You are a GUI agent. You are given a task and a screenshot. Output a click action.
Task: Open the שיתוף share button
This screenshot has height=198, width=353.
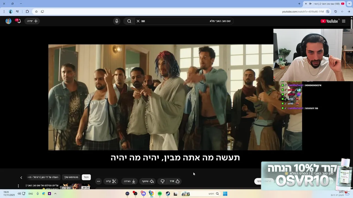click(x=148, y=181)
